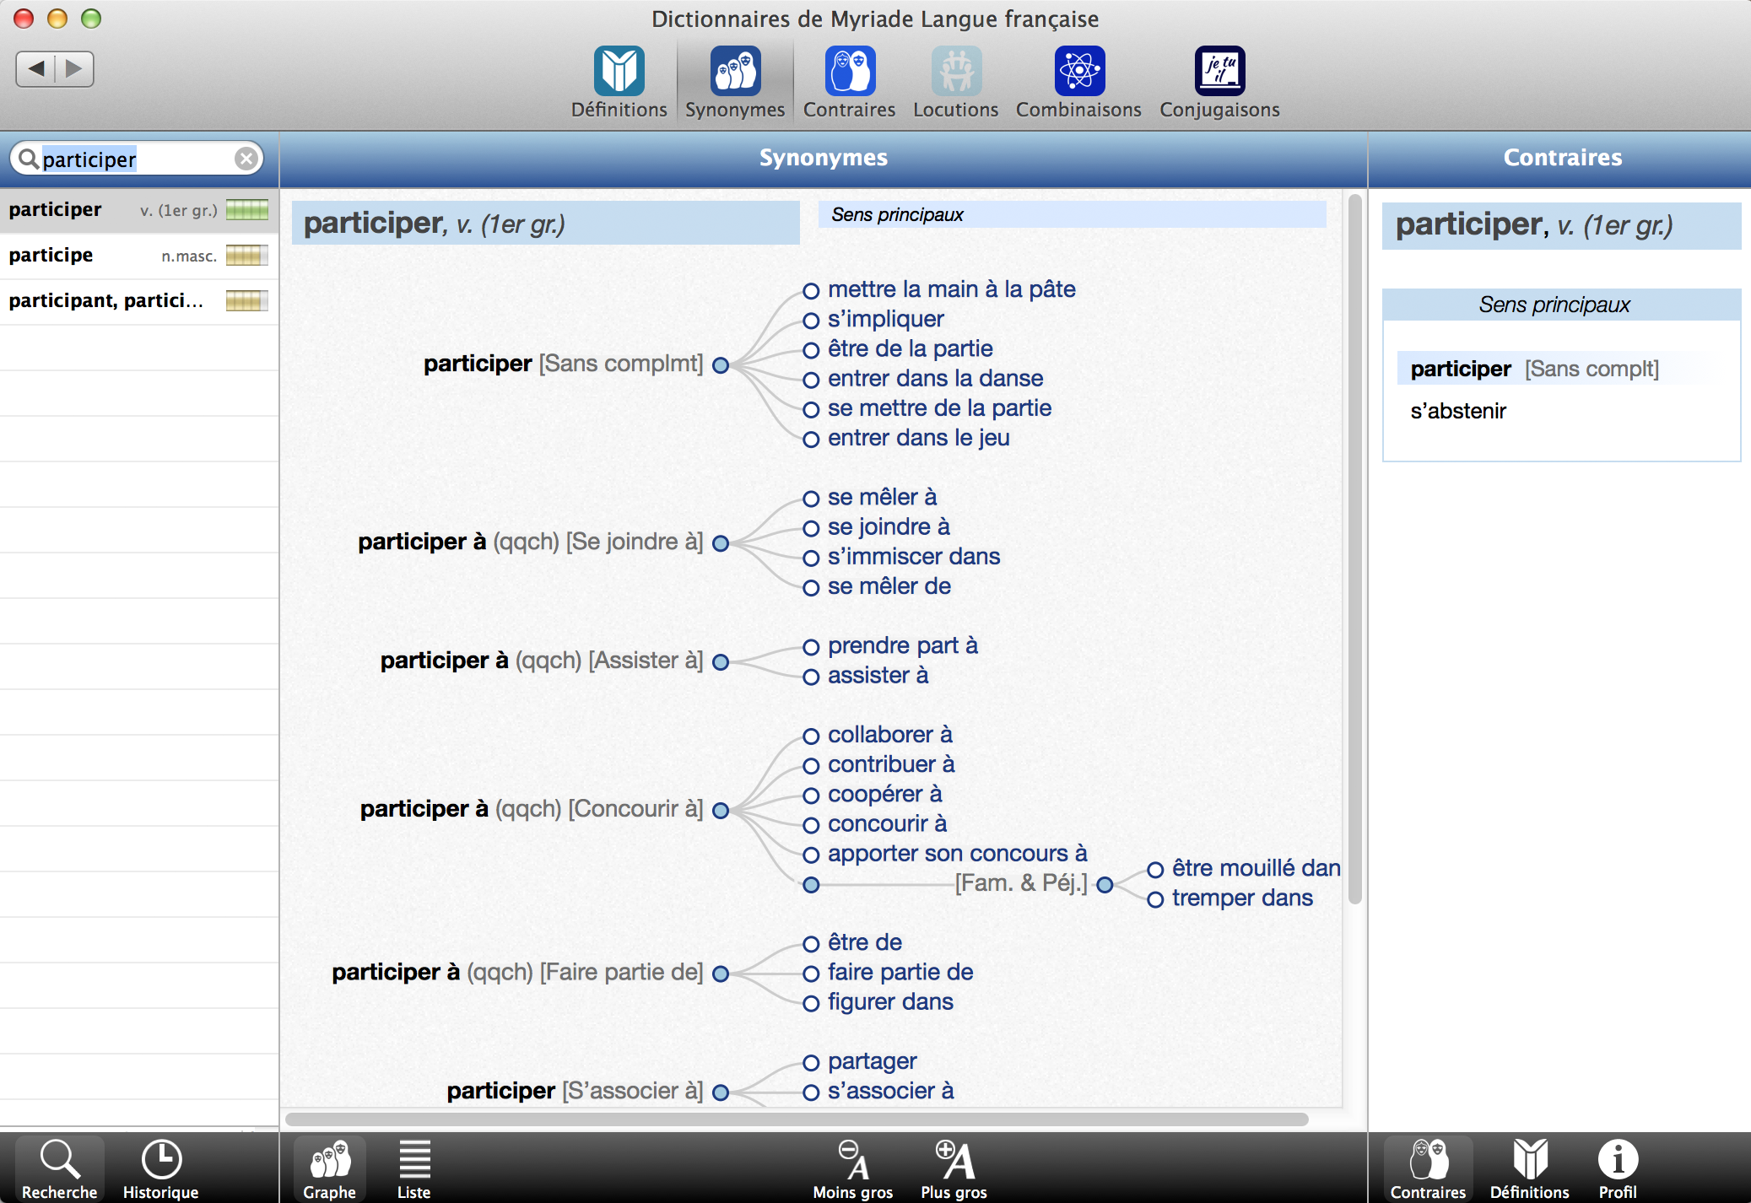Collapse the participer [Sans complmt] node
The height and width of the screenshot is (1203, 1751).
721,365
